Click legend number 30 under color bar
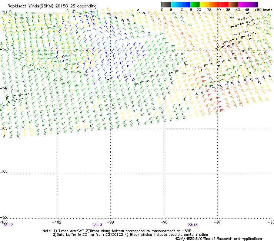The image size is (274, 241). 218,10
